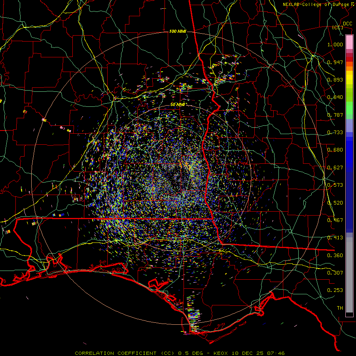Viewport: 356px width, 356px height.
Task: Select the 0.840 scale value
Action: 335,97
